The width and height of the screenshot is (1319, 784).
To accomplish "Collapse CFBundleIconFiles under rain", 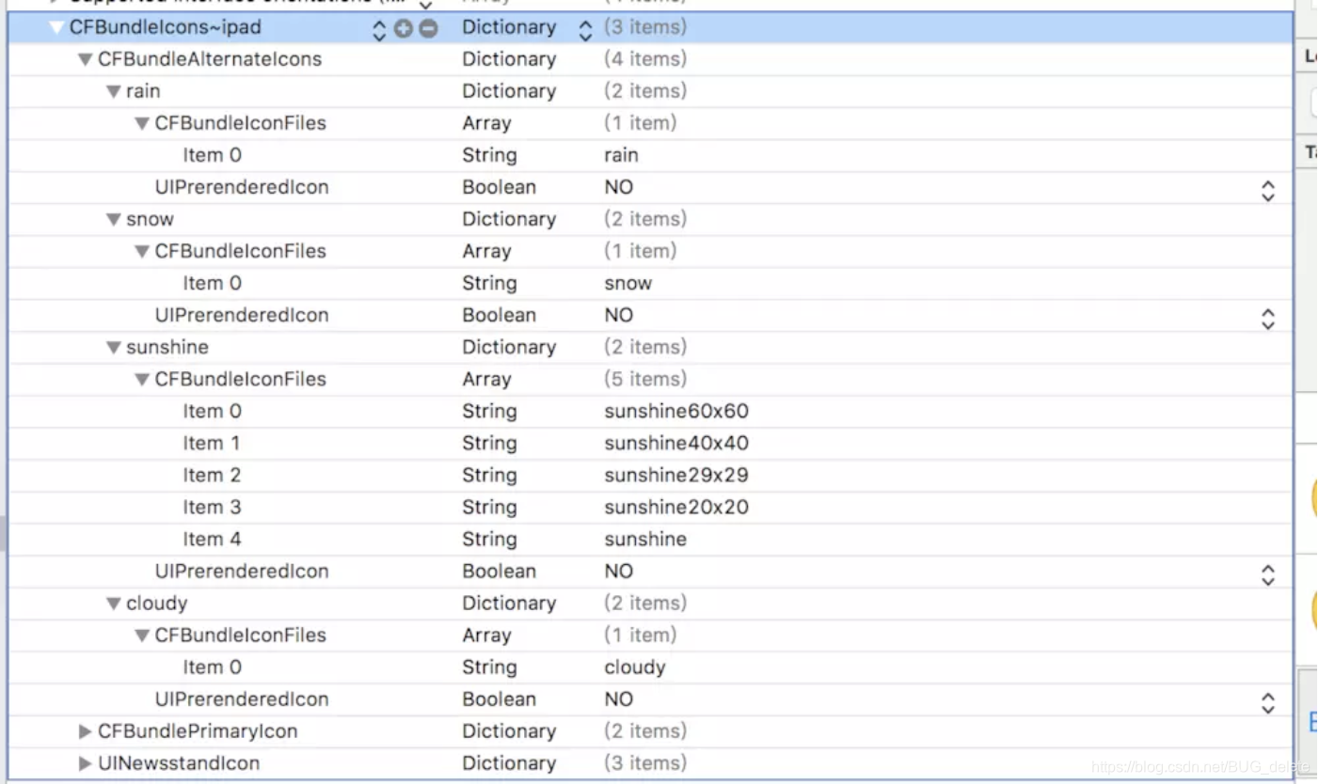I will (143, 124).
